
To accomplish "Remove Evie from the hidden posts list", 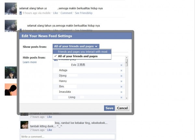I will [121, 65].
